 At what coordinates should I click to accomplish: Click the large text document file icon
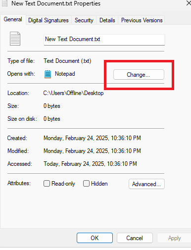pyautogui.click(x=15, y=39)
